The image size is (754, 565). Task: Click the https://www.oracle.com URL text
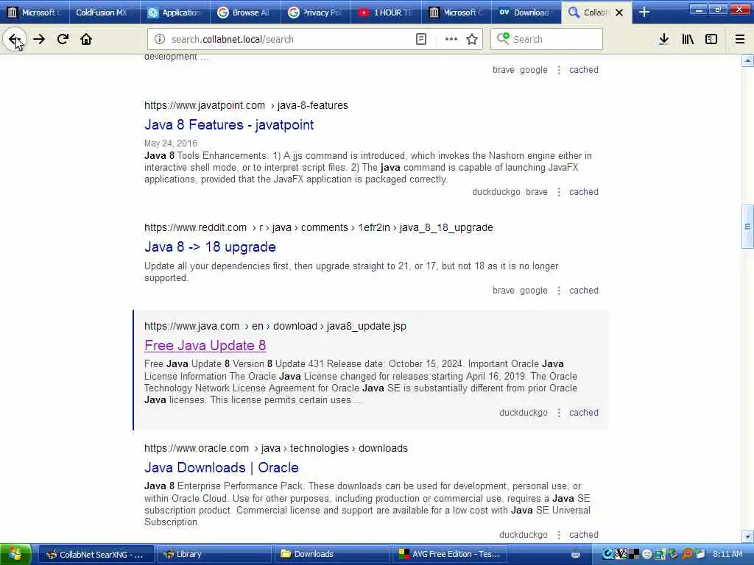[196, 448]
